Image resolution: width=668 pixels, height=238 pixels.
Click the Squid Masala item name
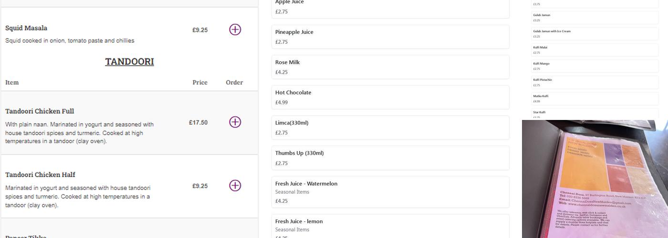pyautogui.click(x=26, y=28)
